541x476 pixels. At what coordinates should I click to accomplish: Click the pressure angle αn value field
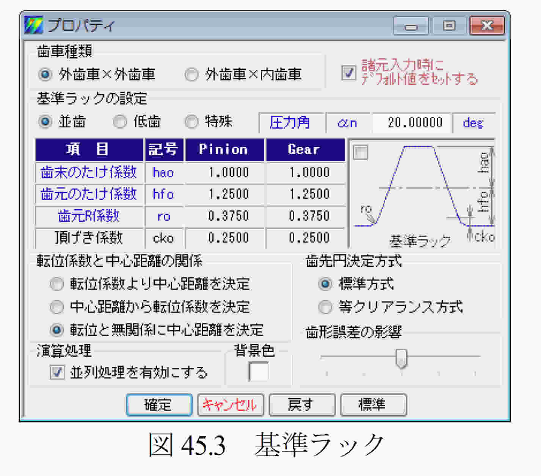[412, 123]
